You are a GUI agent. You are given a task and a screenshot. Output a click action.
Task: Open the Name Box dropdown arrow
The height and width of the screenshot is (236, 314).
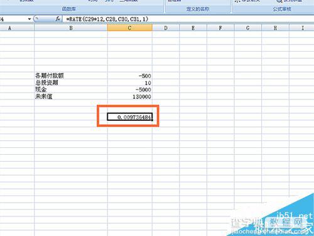(30, 19)
